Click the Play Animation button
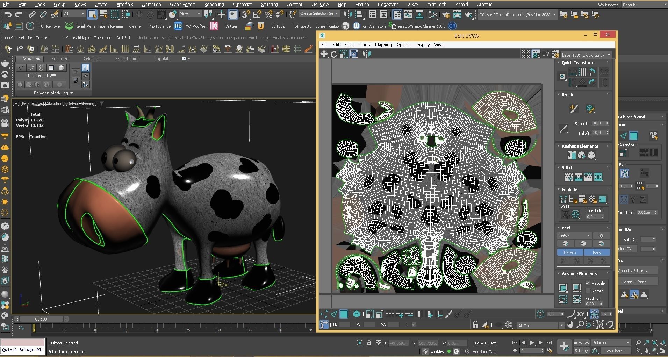Viewport: 668px width, 357px height. point(532,343)
